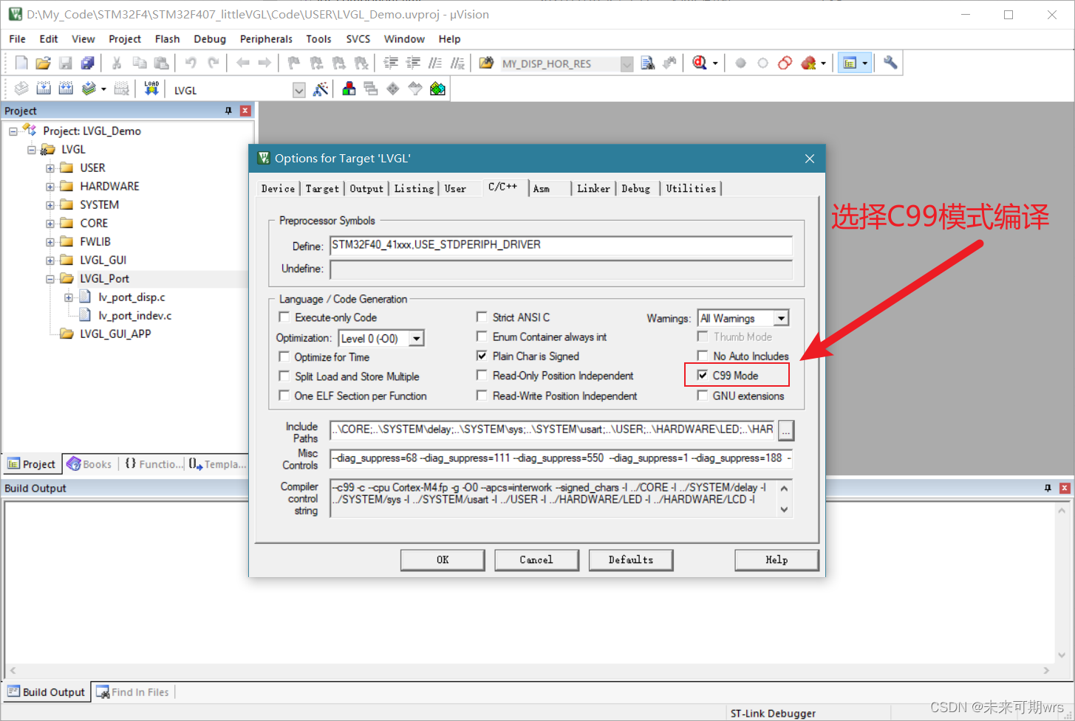Open the Optimization level dropdown
1075x721 pixels.
[417, 339]
